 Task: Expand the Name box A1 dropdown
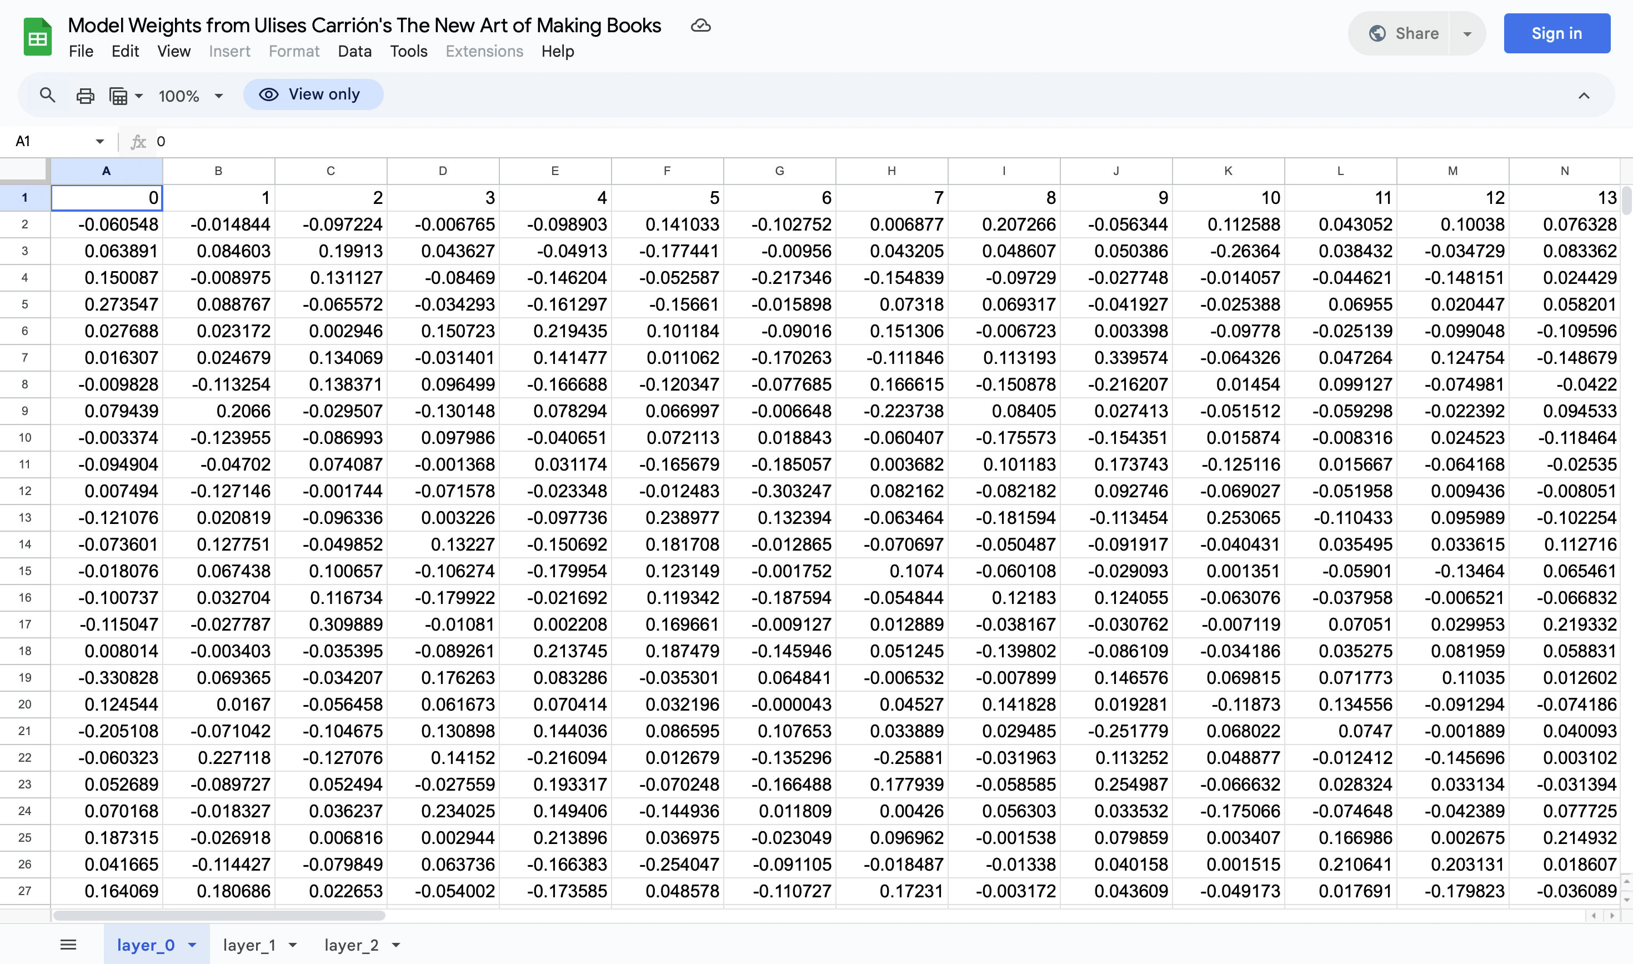pyautogui.click(x=99, y=142)
